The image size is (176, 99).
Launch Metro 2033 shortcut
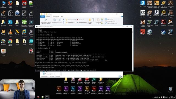[x=164, y=23]
